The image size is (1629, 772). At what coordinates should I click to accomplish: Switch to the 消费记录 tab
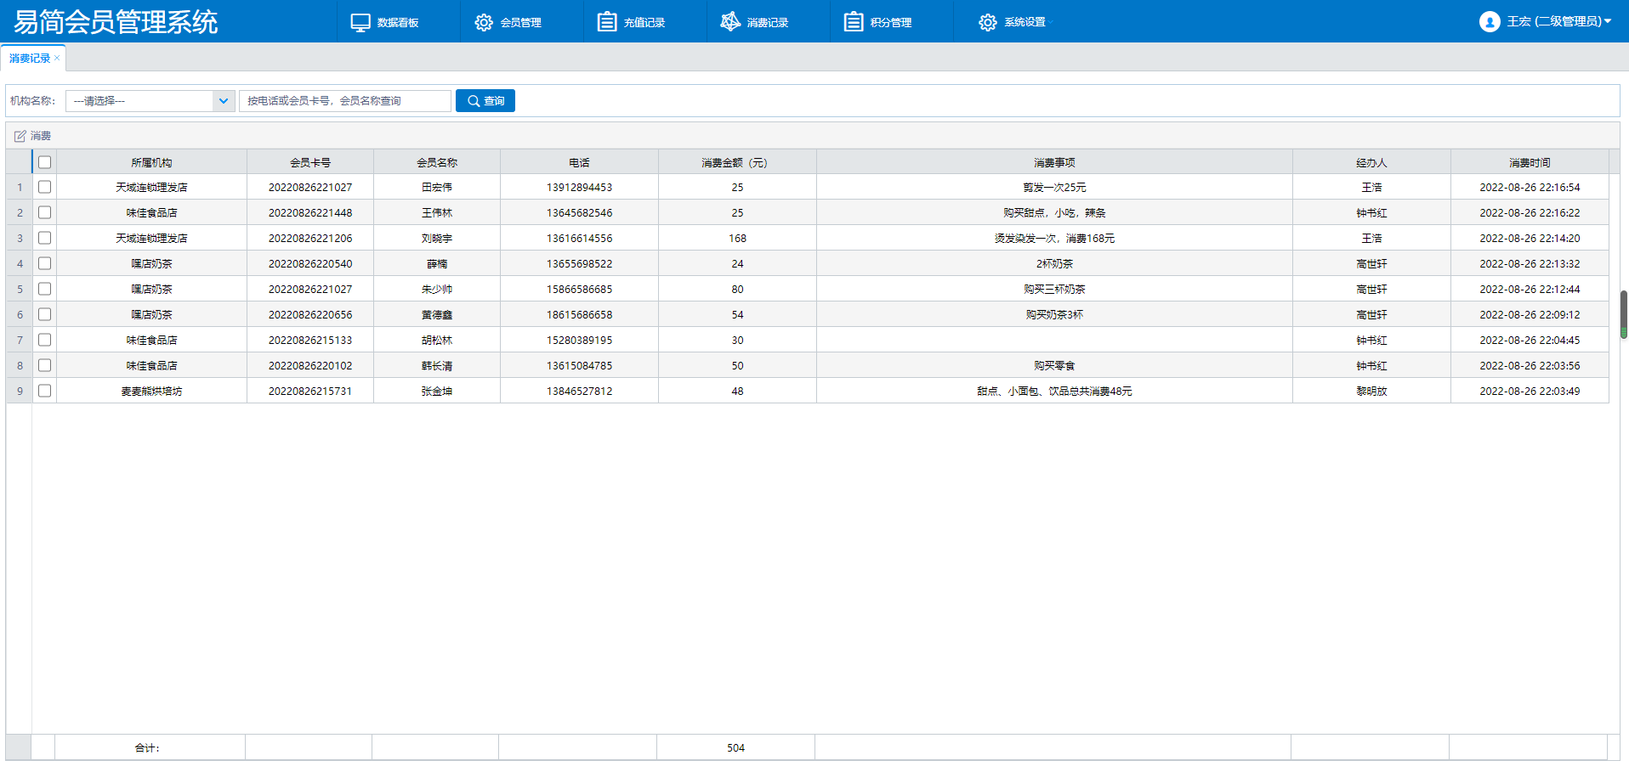pos(30,59)
